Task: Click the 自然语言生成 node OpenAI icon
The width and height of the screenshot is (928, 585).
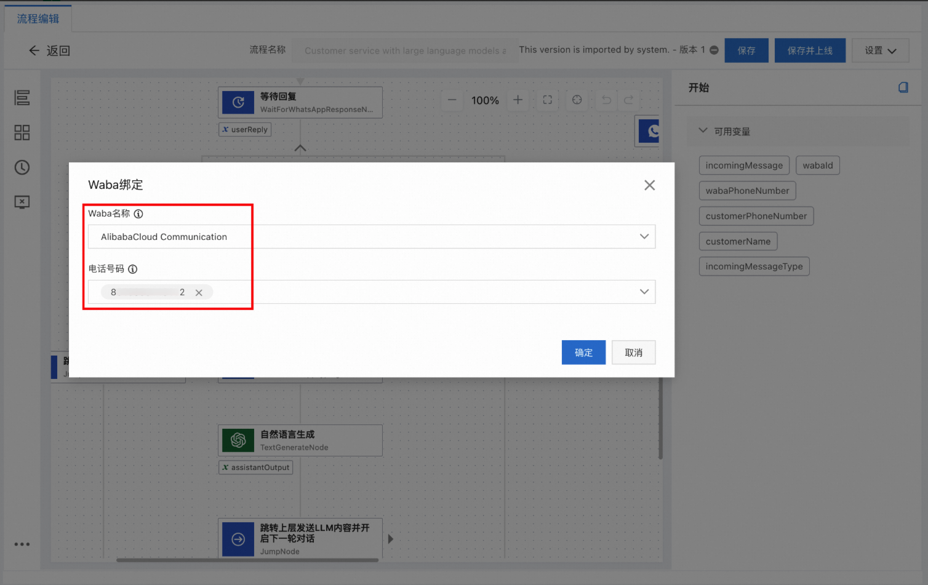Action: 238,440
